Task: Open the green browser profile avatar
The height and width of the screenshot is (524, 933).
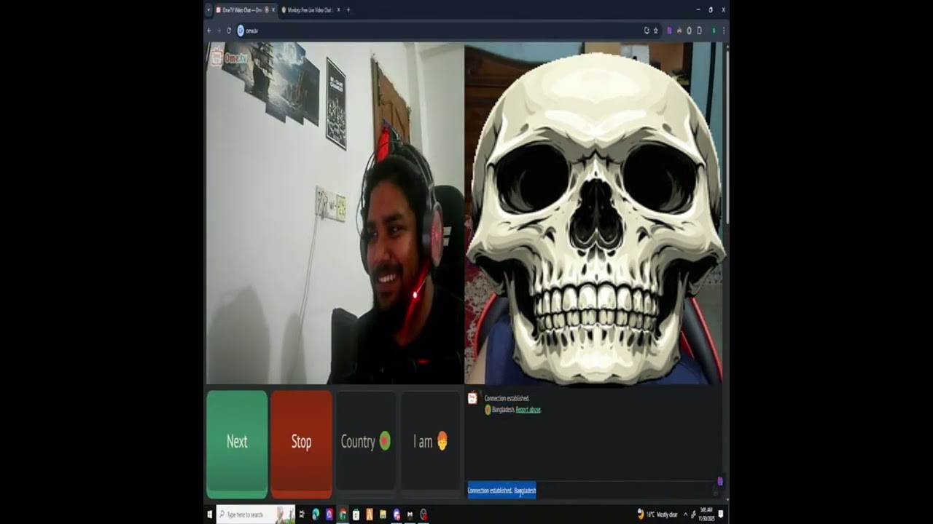Action: coord(714,31)
